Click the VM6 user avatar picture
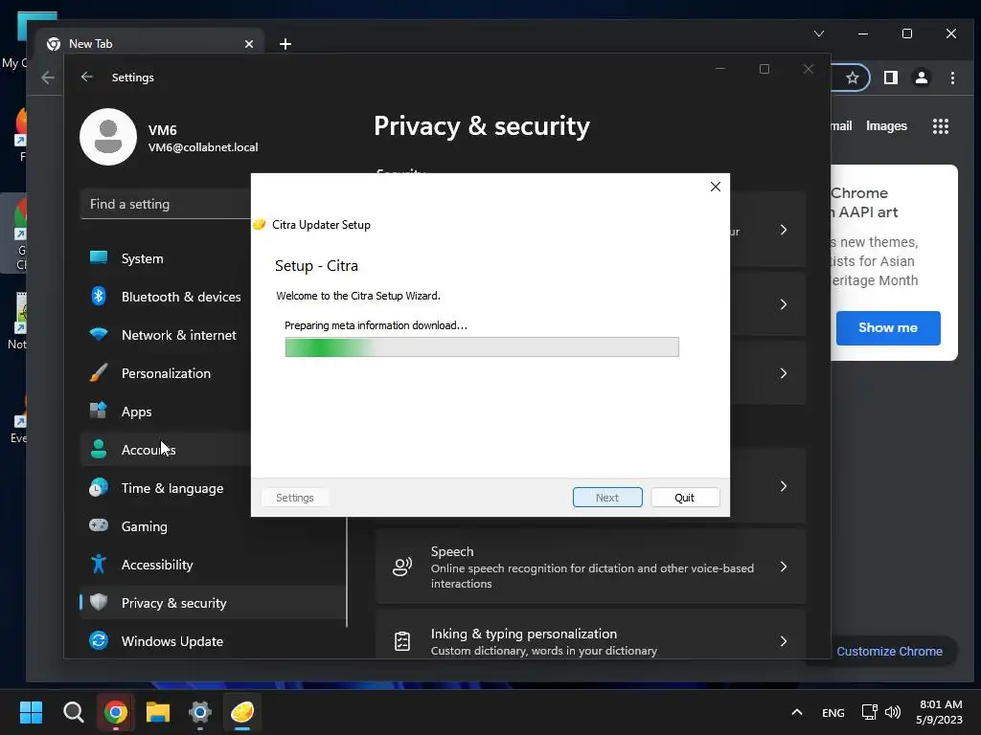The height and width of the screenshot is (735, 981). (x=108, y=137)
